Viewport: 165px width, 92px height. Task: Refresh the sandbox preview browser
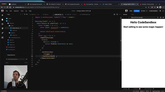129,17
